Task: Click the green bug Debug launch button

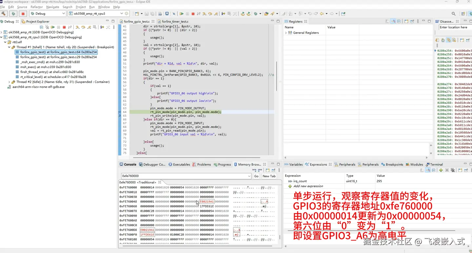Action: (x=13, y=13)
